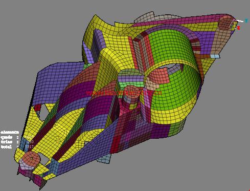This screenshot has width=250, height=191.
Task: Click the steel-blue patch at the bottom edge
Action: coord(104,159)
